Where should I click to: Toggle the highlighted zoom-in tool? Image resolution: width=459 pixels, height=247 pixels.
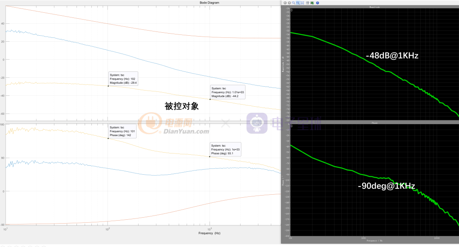point(298,3)
